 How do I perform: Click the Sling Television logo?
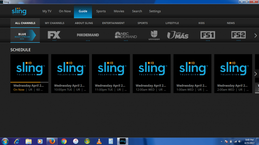point(19,11)
